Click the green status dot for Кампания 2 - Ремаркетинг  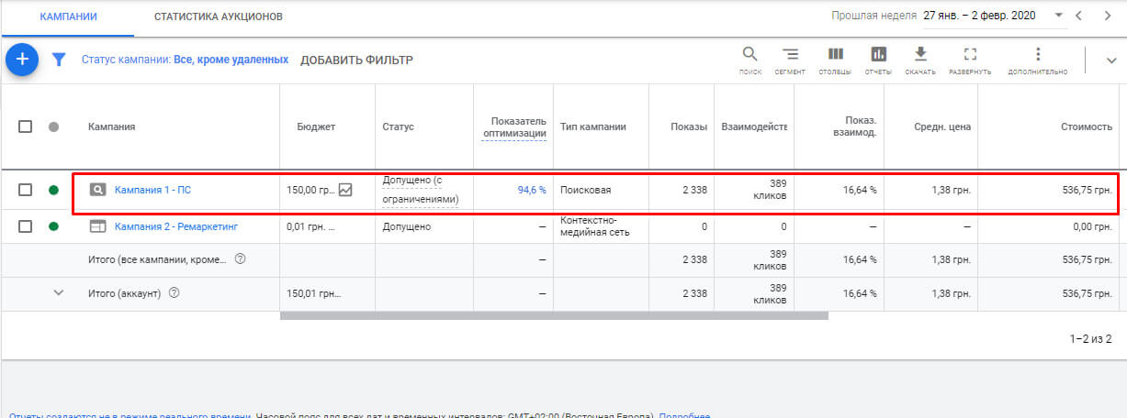(x=53, y=226)
